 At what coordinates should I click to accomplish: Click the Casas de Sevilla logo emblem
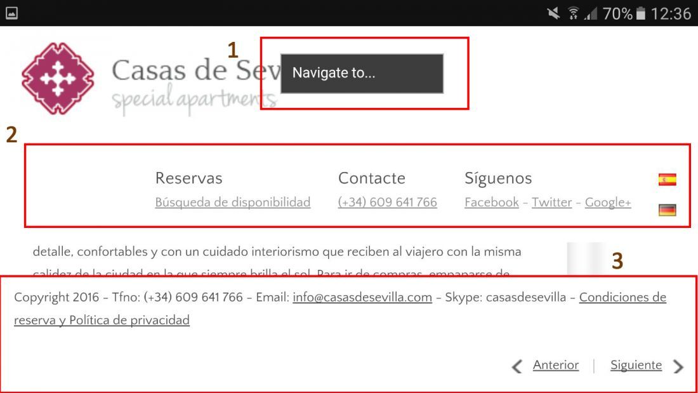coord(58,79)
